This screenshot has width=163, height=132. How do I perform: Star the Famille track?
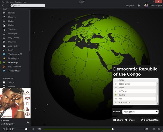[116, 88]
